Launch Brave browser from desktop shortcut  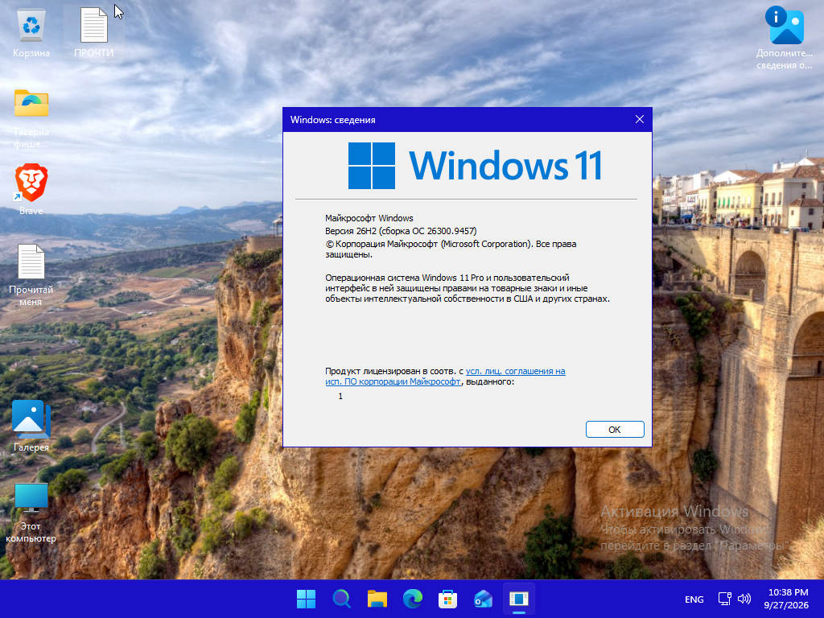tap(31, 189)
